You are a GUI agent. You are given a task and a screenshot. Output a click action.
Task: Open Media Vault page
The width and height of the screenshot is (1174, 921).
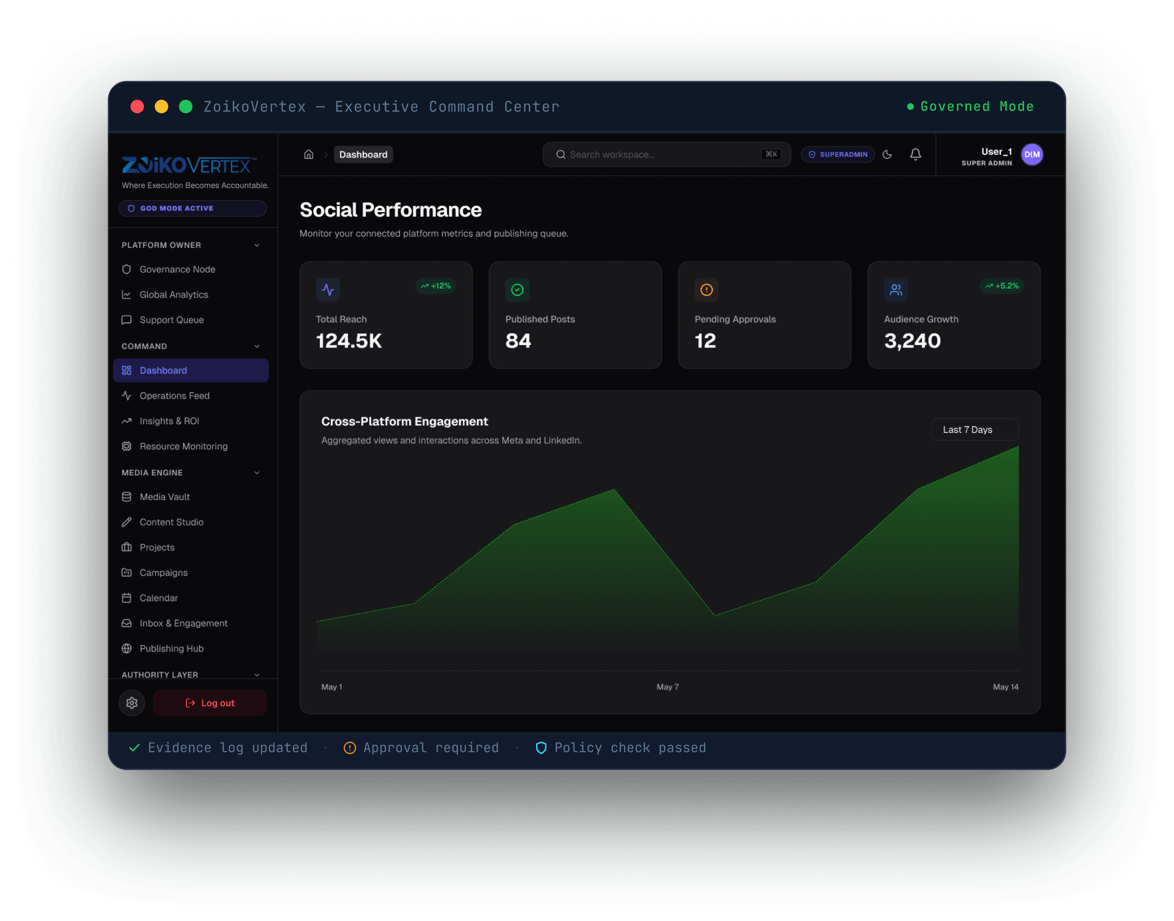click(191, 497)
